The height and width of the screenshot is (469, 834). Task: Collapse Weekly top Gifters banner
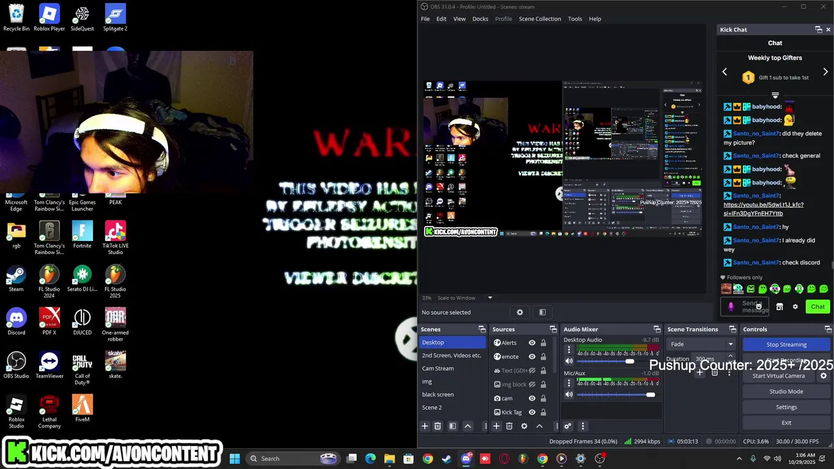[775, 96]
